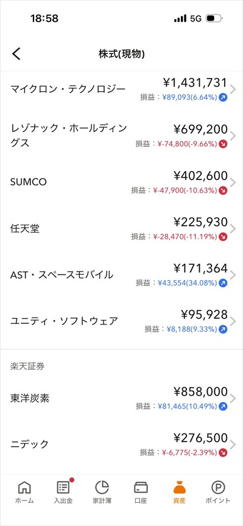Open the ポイント points icon
Viewport: 243px width, 526px height.
218,487
